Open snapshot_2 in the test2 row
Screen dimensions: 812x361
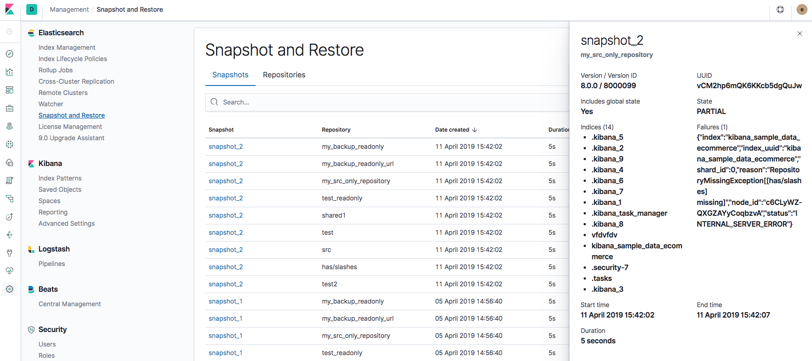(x=226, y=284)
